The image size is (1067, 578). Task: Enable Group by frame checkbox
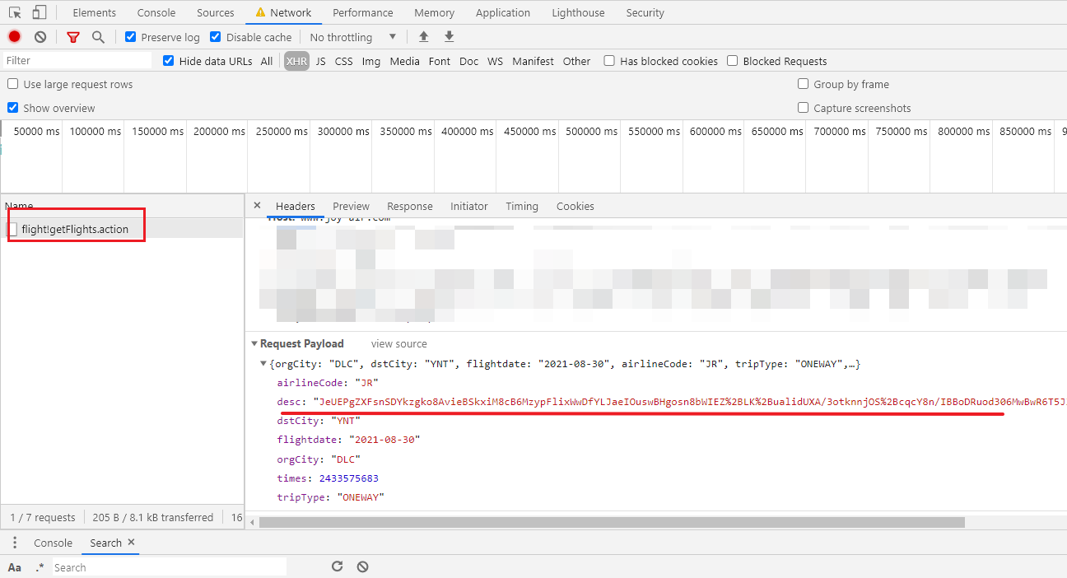tap(804, 84)
